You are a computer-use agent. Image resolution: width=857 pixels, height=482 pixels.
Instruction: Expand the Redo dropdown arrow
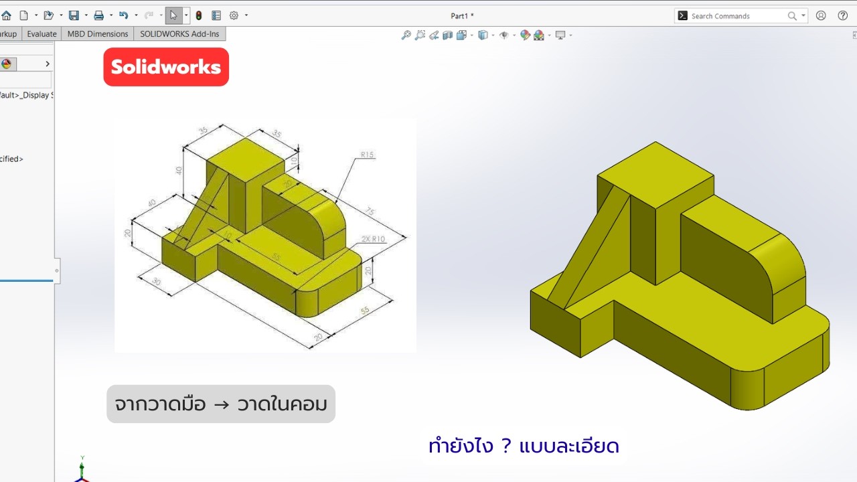point(161,15)
